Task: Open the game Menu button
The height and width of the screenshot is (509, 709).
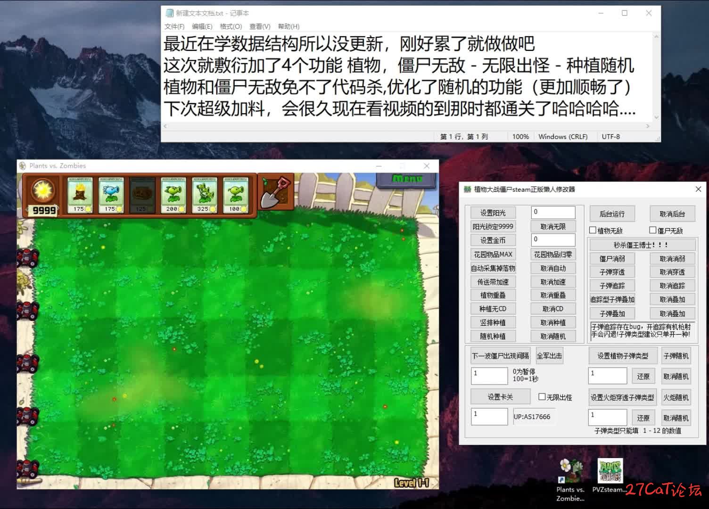Action: pyautogui.click(x=407, y=179)
